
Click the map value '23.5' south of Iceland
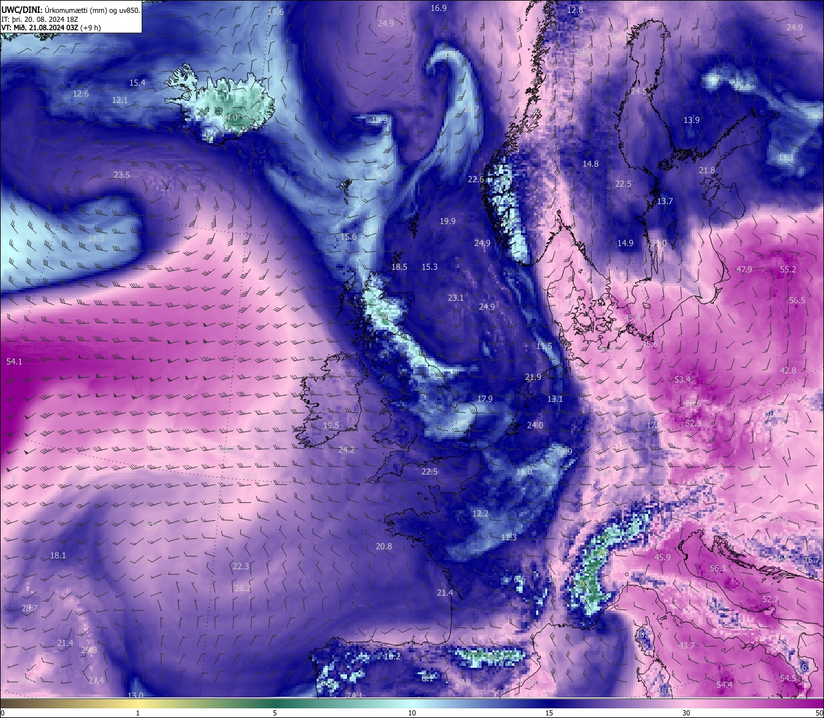click(122, 175)
